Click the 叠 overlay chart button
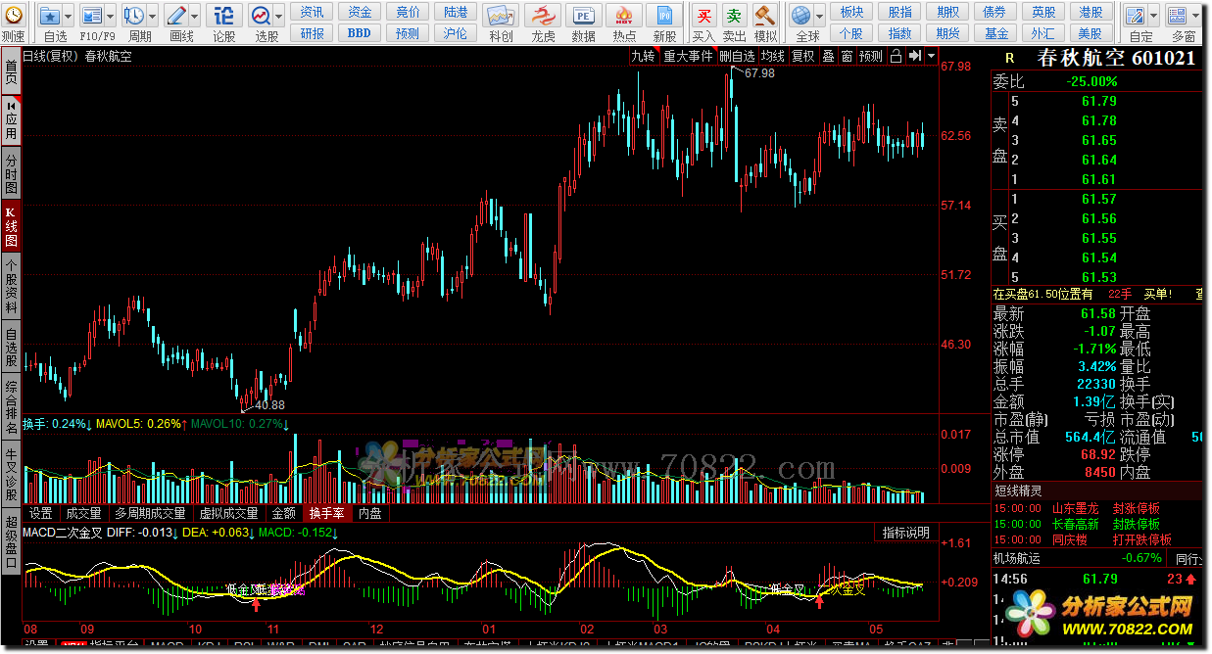1212x654 pixels. (829, 56)
